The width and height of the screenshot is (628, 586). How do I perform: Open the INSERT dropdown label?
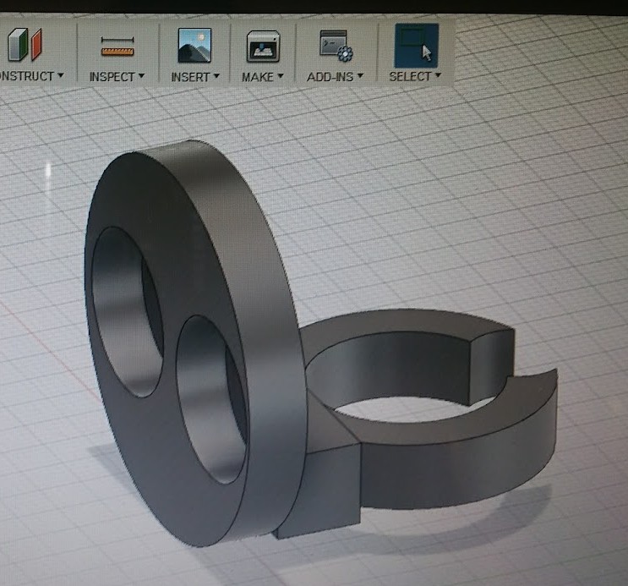click(195, 76)
